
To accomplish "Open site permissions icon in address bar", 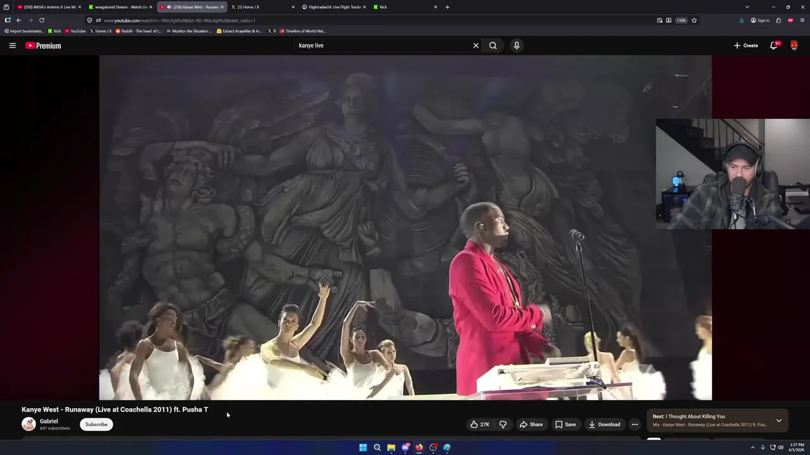I will click(x=98, y=20).
